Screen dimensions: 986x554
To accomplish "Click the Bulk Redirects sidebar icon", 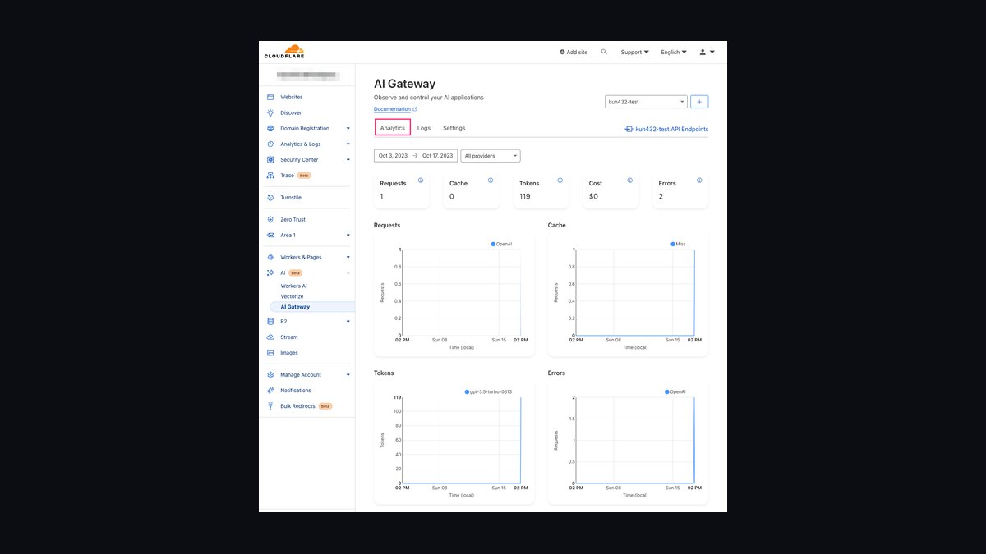I will pos(270,405).
